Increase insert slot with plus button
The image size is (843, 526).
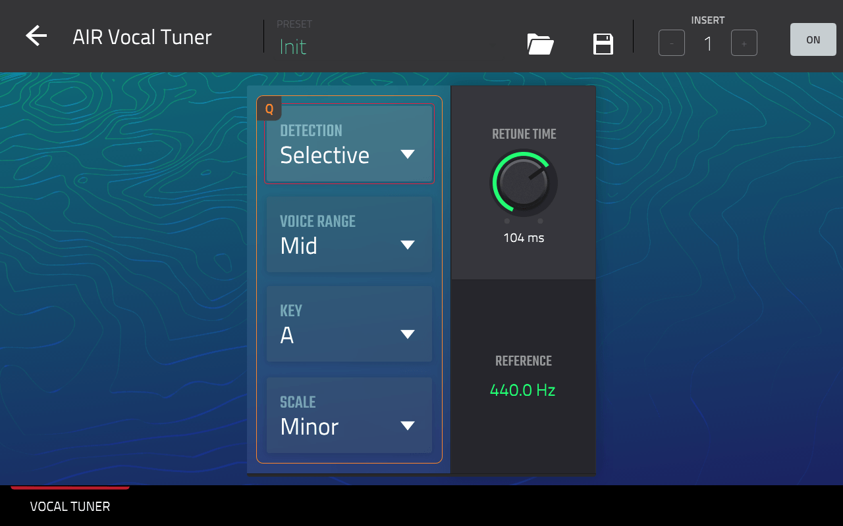744,43
